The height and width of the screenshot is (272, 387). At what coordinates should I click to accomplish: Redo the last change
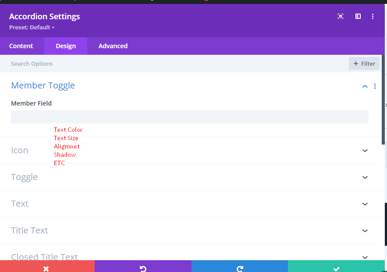(x=240, y=268)
